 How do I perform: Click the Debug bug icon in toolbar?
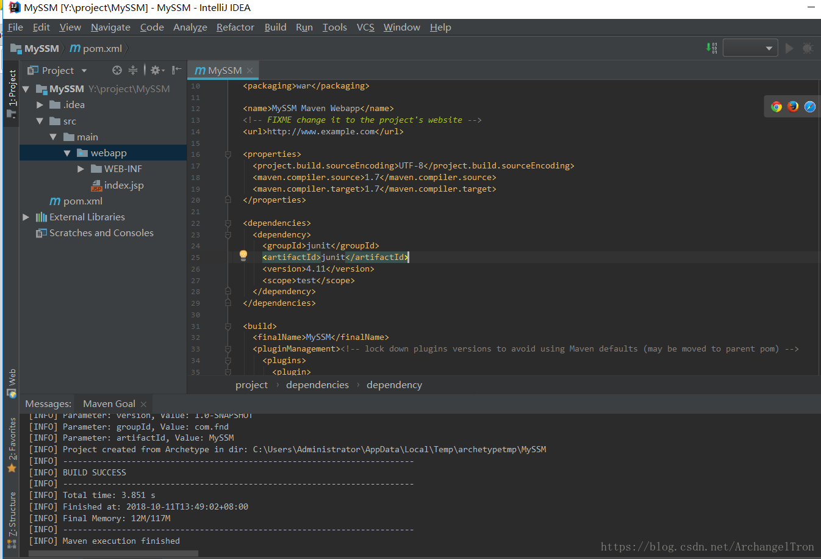[x=808, y=48]
